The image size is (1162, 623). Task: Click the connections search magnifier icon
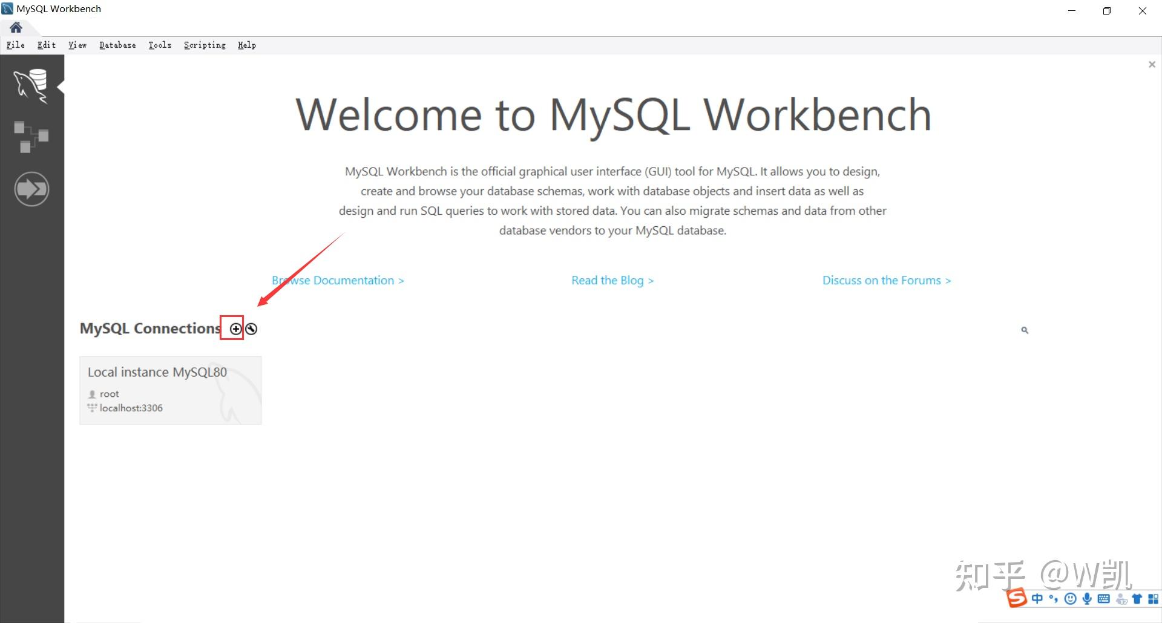point(1025,330)
